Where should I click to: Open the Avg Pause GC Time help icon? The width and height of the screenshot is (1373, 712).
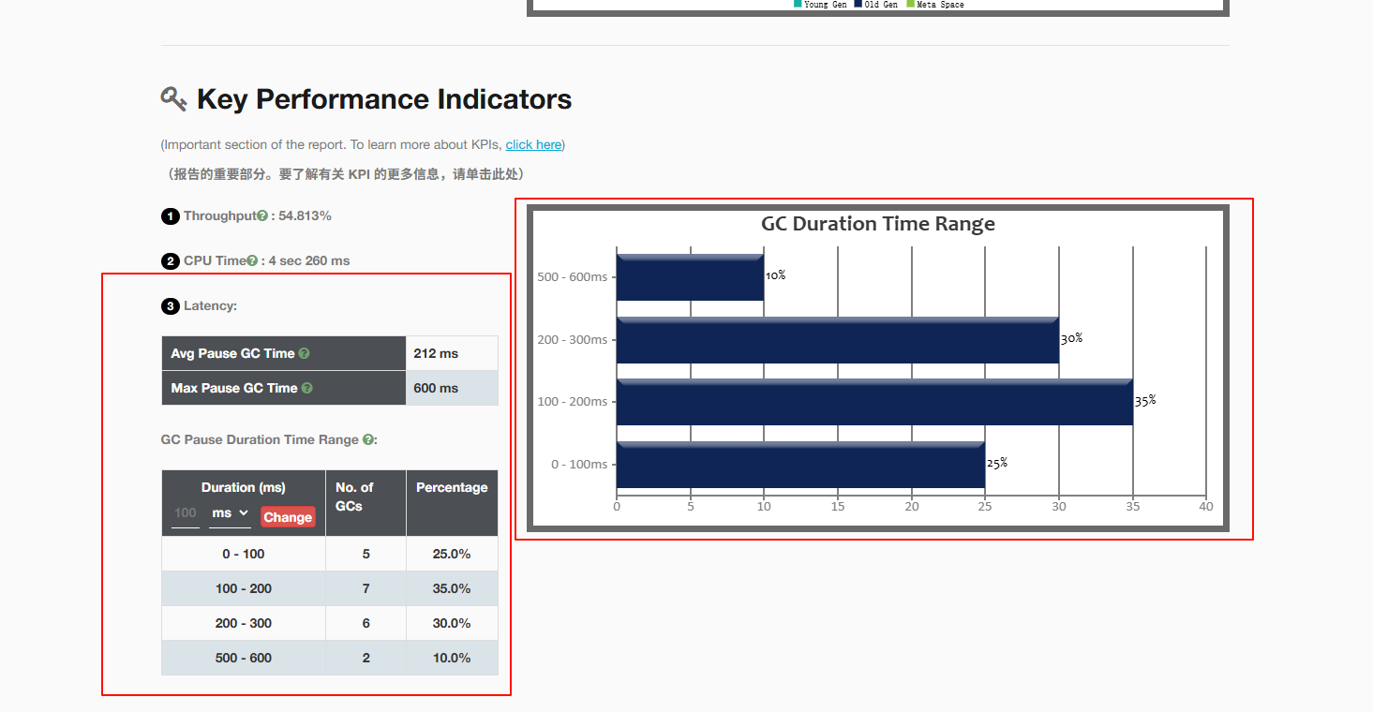tap(304, 354)
